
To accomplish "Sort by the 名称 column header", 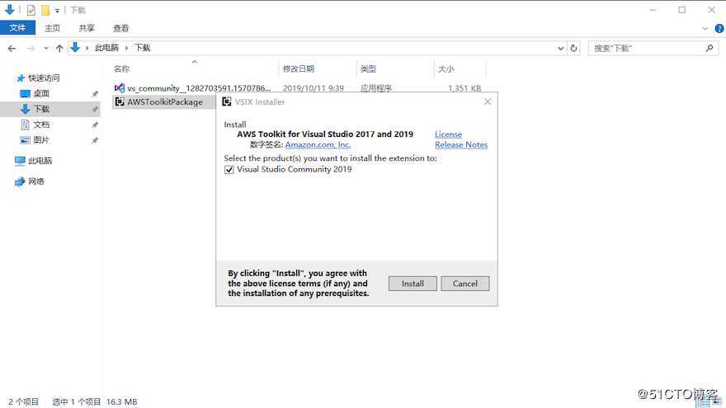I will click(122, 69).
